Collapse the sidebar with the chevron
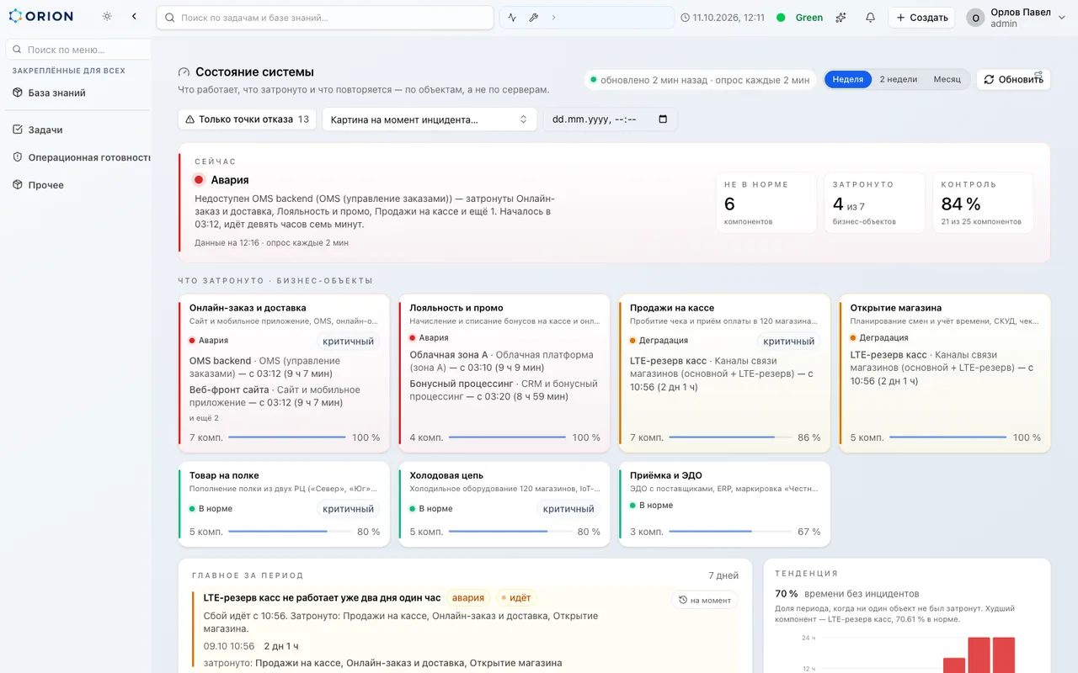1078x673 pixels. (134, 16)
